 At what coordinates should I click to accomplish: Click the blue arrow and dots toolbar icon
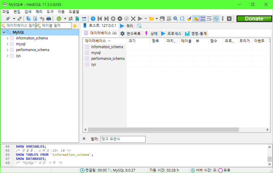84,19
